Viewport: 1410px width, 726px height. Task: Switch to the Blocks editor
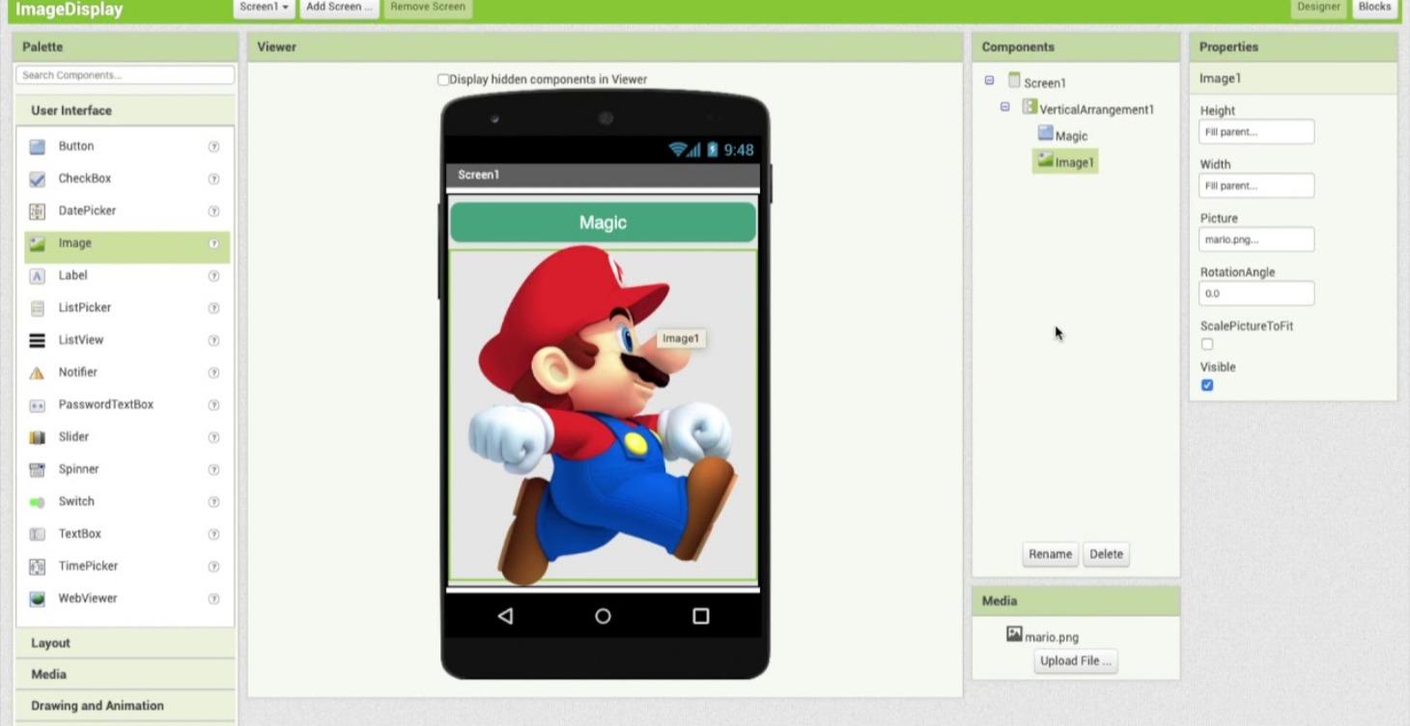1374,6
